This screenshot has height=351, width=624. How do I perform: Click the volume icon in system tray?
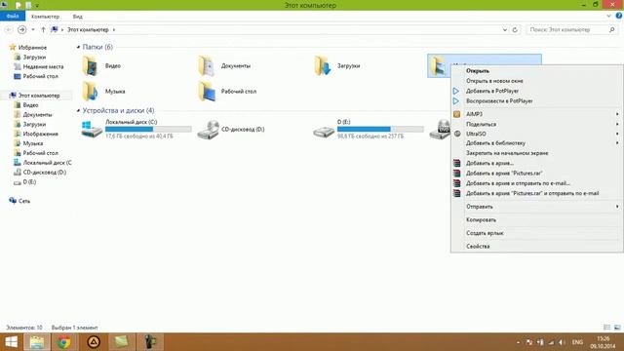(x=562, y=342)
